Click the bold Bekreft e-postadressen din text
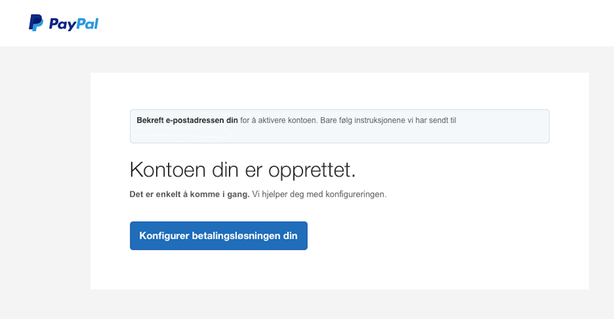 click(x=187, y=121)
